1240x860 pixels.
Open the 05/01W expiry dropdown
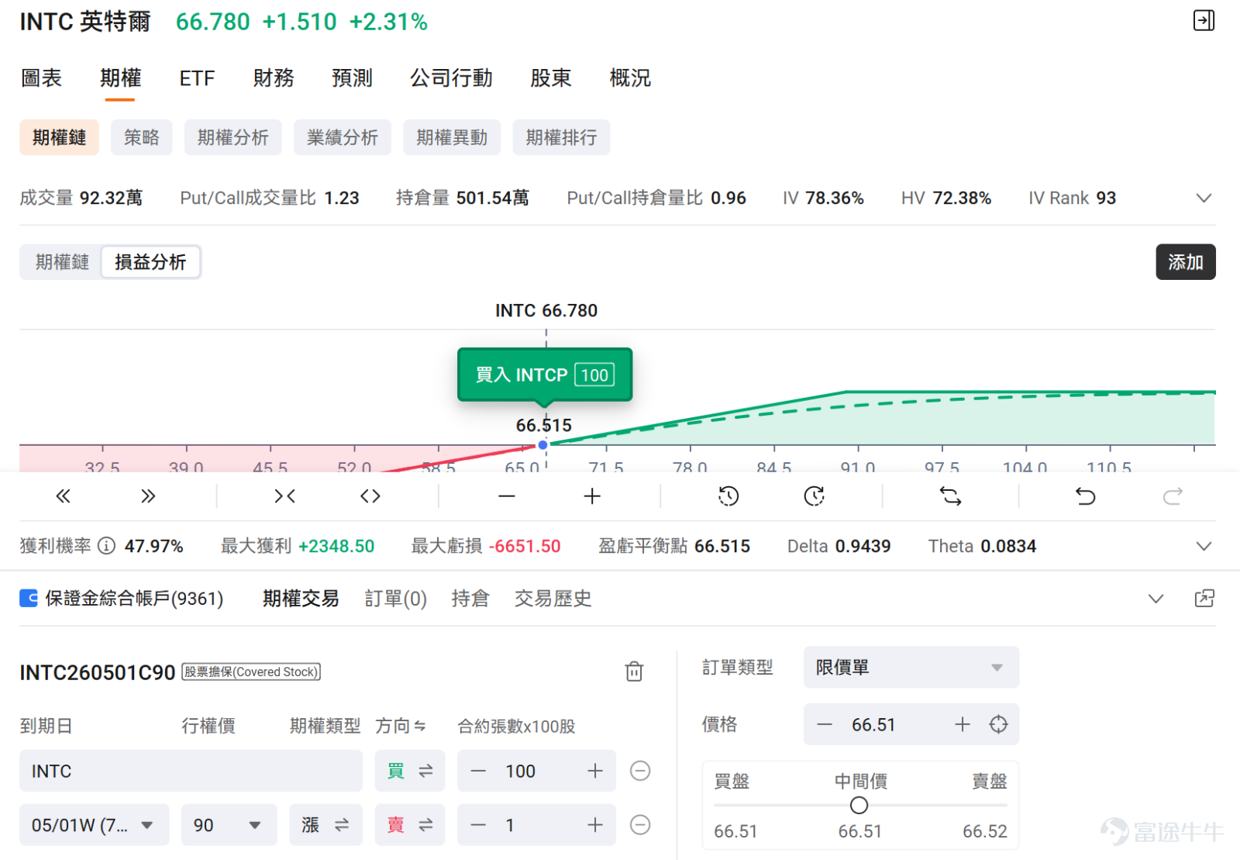pyautogui.click(x=94, y=825)
